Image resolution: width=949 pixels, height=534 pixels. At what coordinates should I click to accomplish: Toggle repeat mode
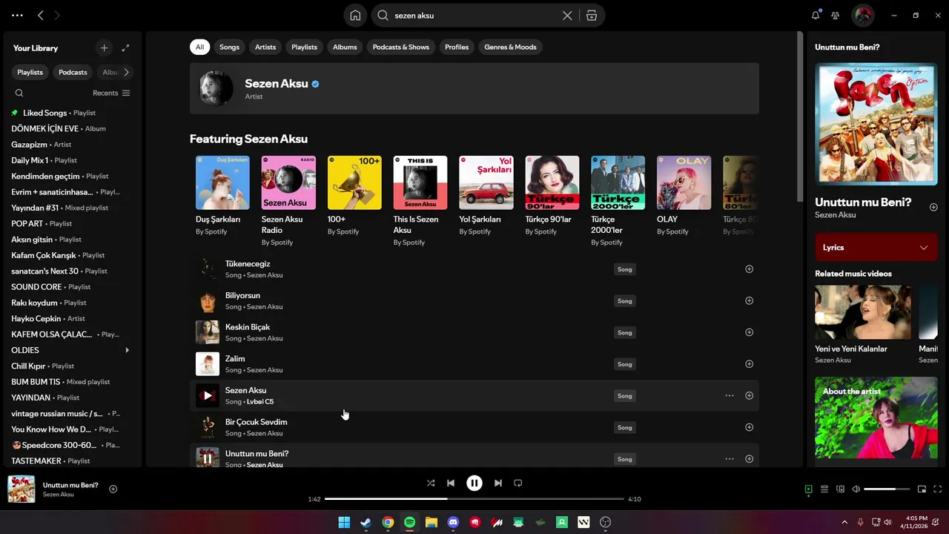(518, 483)
